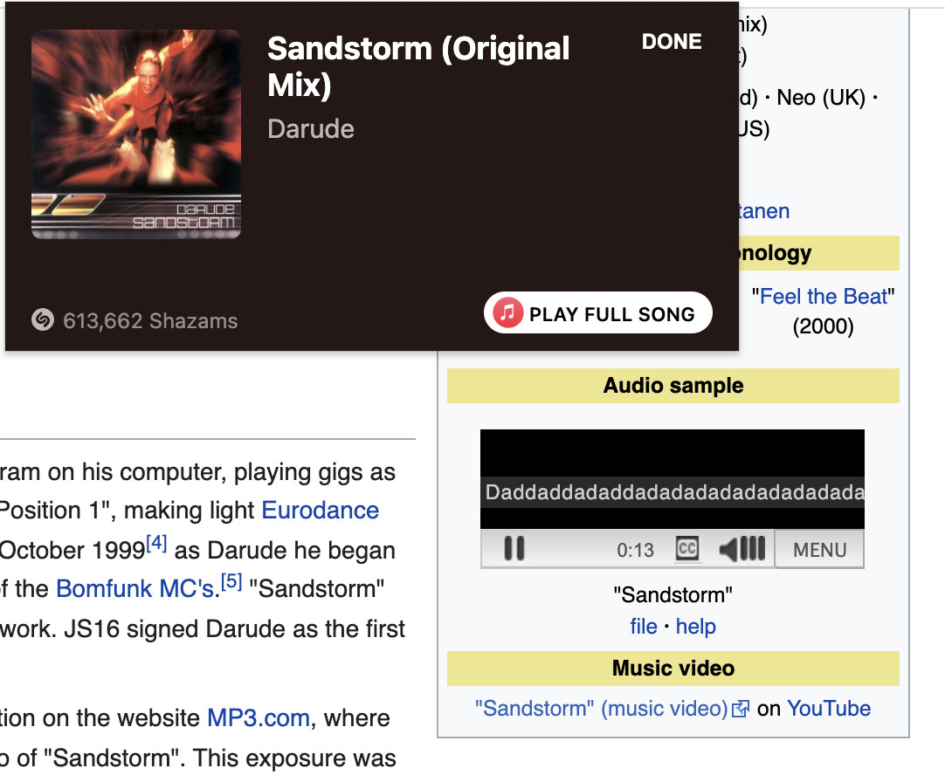Open citation reference [5]
This screenshot has width=945, height=782.
[231, 581]
